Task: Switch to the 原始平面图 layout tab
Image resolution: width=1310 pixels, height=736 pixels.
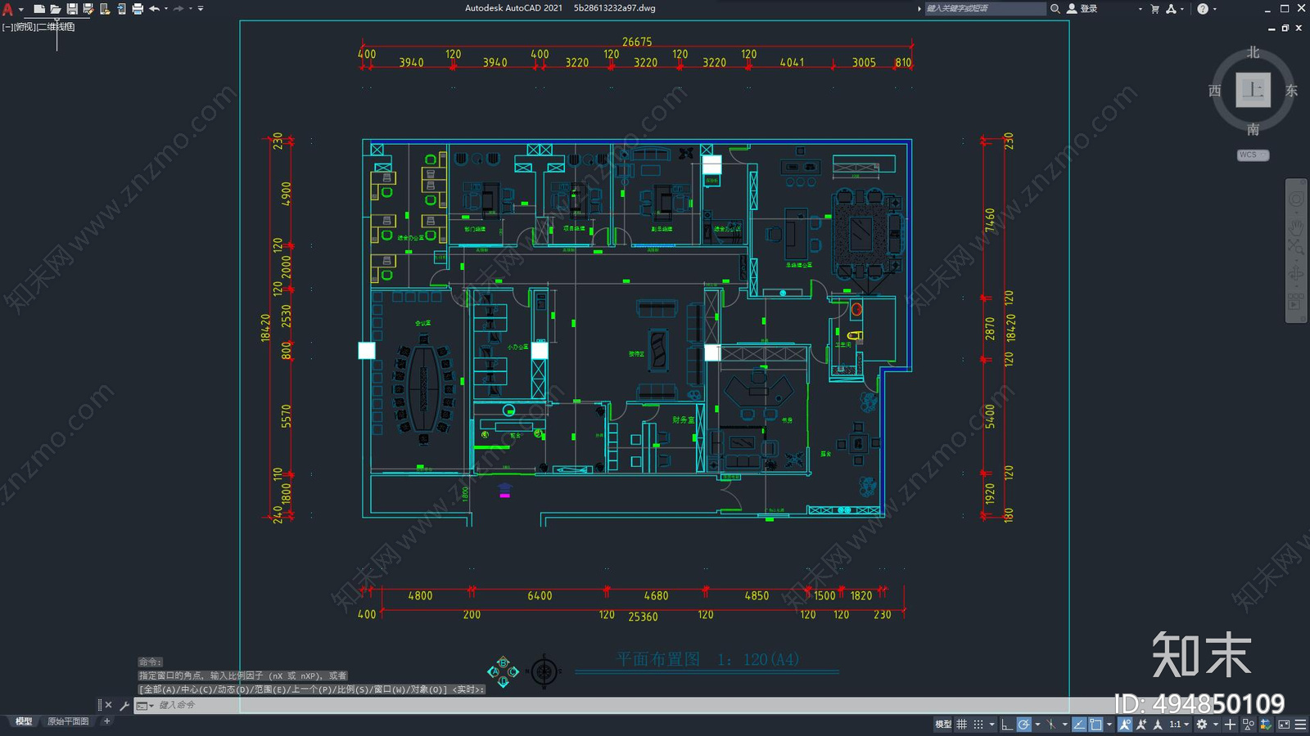Action: pos(68,721)
